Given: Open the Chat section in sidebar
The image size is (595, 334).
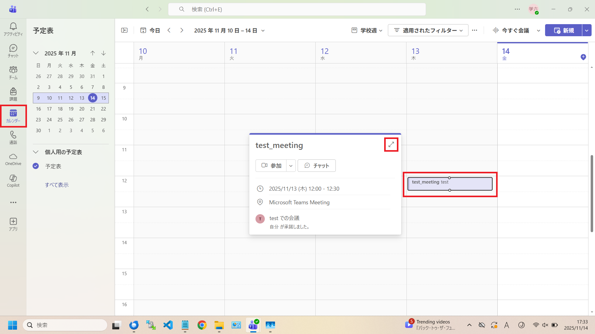Looking at the screenshot, I should point(13,51).
